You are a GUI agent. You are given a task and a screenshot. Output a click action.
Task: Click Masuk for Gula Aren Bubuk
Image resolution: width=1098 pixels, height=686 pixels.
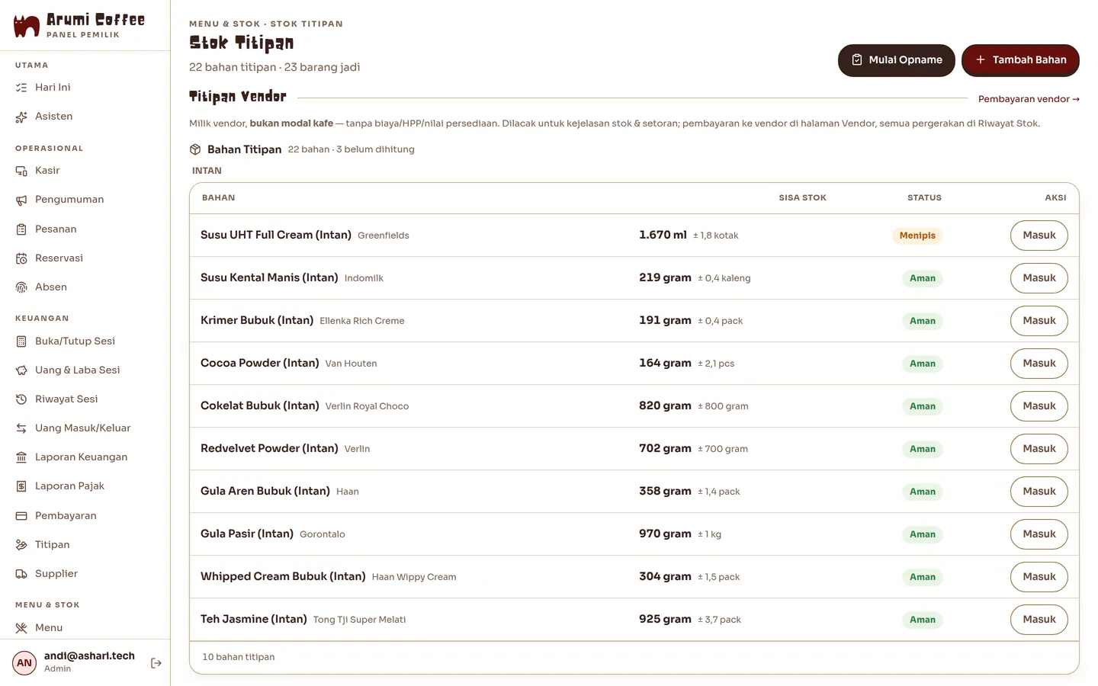1039,492
